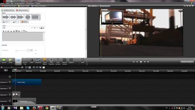
Task: Select the clip on track 2
Action: 16,95
